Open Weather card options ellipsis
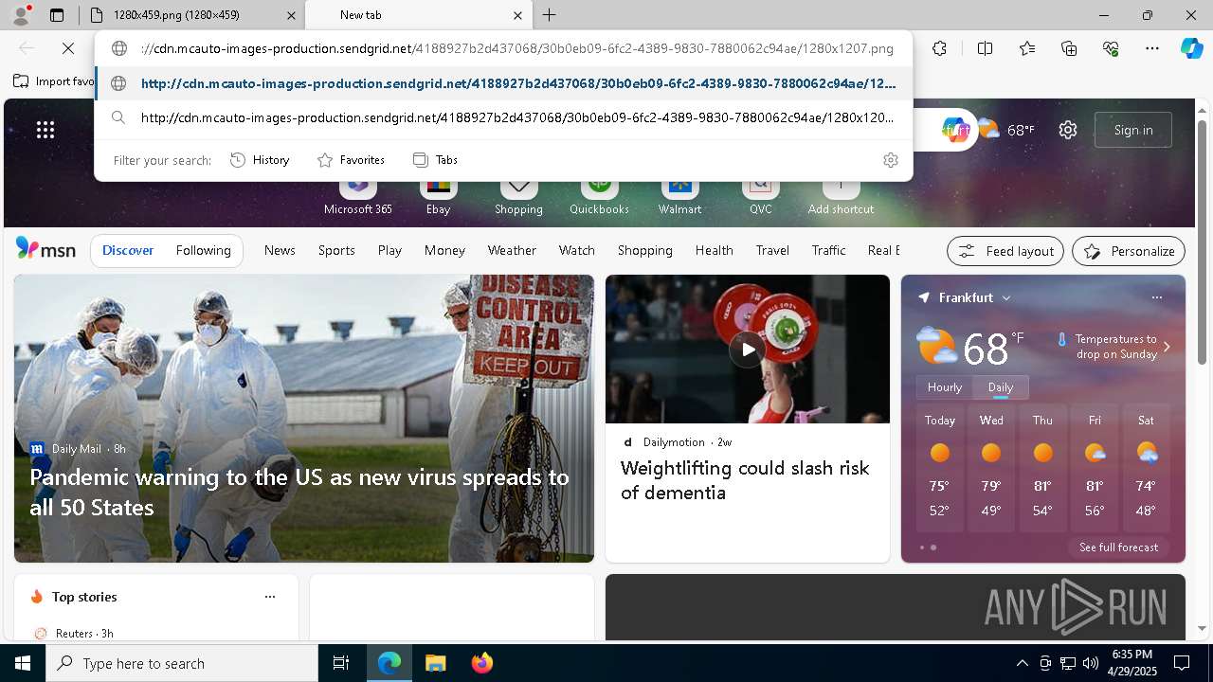This screenshot has height=682, width=1213. 1156,297
